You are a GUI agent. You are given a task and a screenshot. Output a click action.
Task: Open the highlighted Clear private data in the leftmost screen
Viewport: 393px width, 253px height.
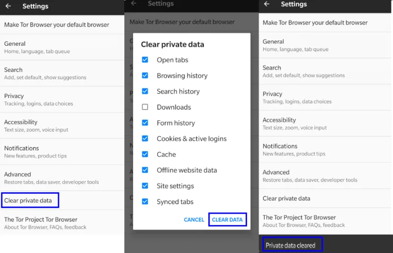pyautogui.click(x=29, y=200)
